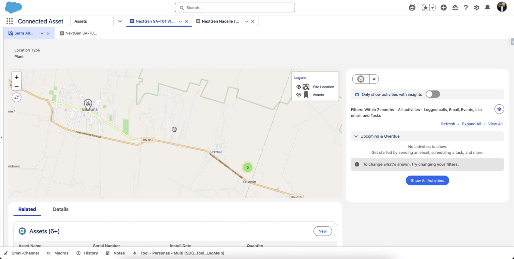514x259 pixels.
Task: Open the Serra Alt subtab dropdown chevron
Action: point(42,33)
